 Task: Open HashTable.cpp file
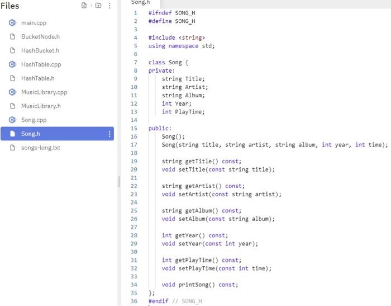coord(41,64)
